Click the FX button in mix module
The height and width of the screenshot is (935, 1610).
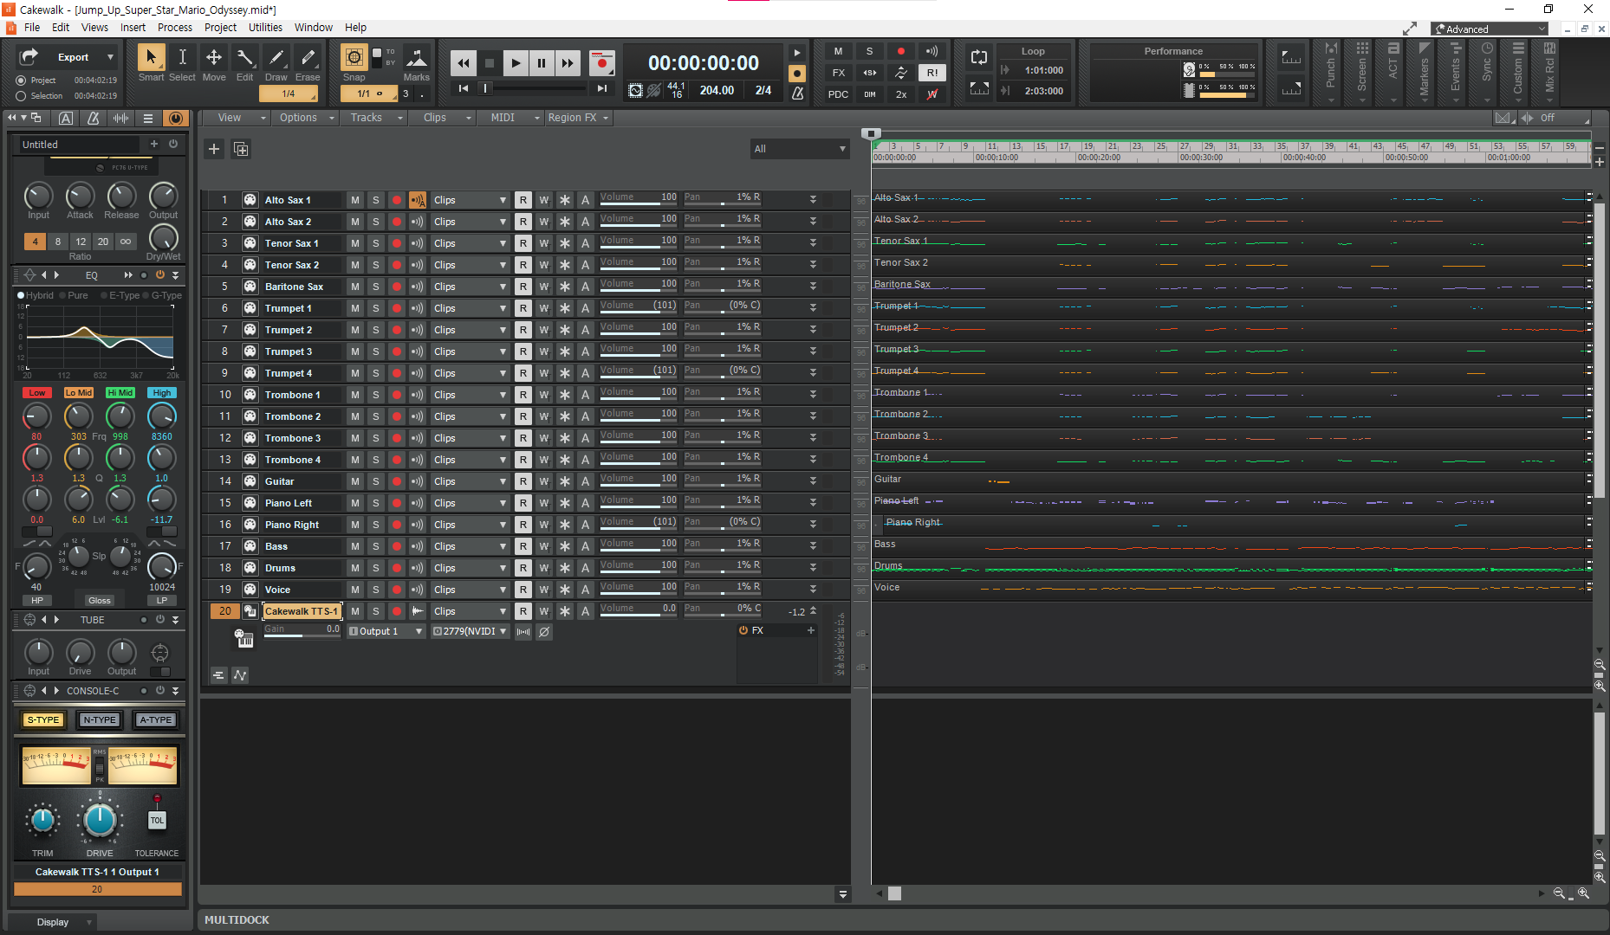tap(838, 73)
